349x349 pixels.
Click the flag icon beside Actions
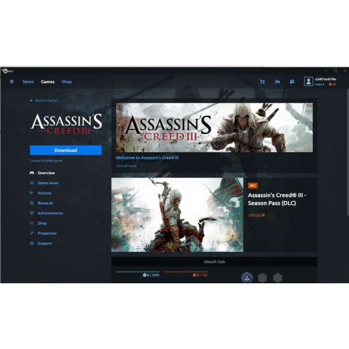click(x=31, y=193)
